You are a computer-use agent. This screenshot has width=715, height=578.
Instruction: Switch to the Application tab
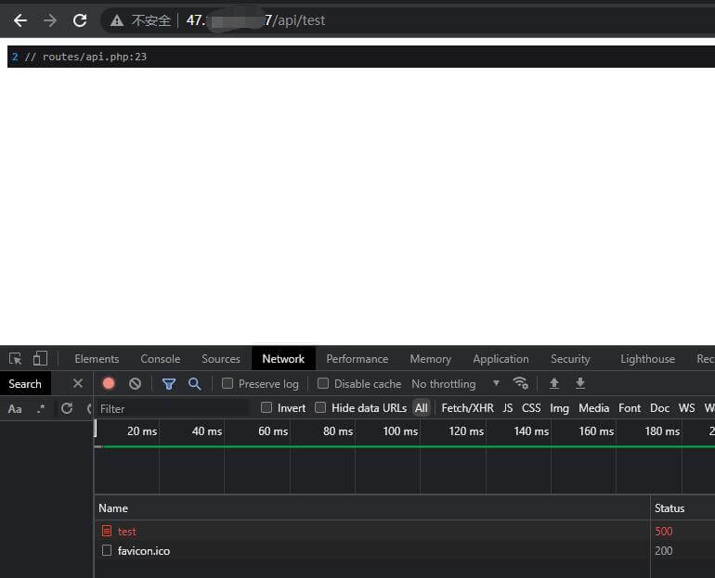point(500,359)
